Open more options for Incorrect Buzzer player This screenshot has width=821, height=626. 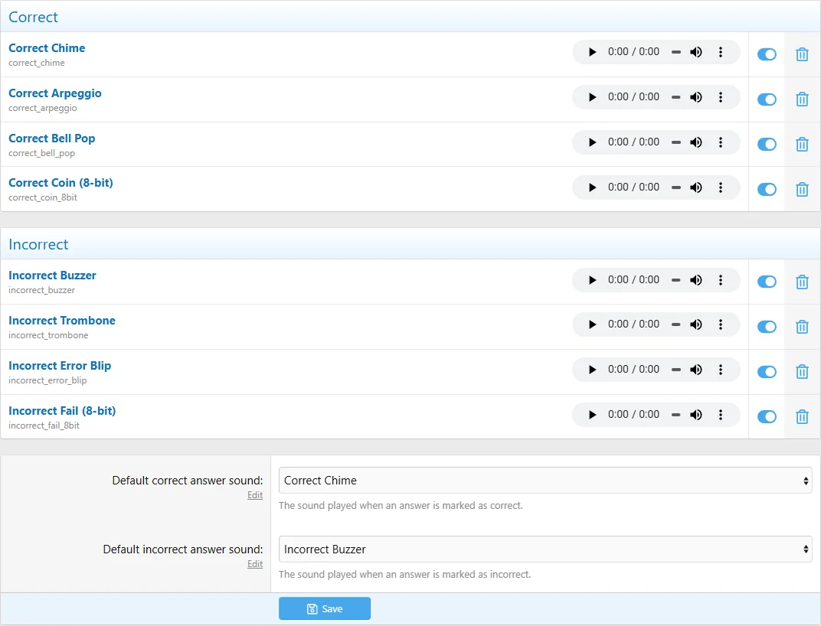coord(721,280)
